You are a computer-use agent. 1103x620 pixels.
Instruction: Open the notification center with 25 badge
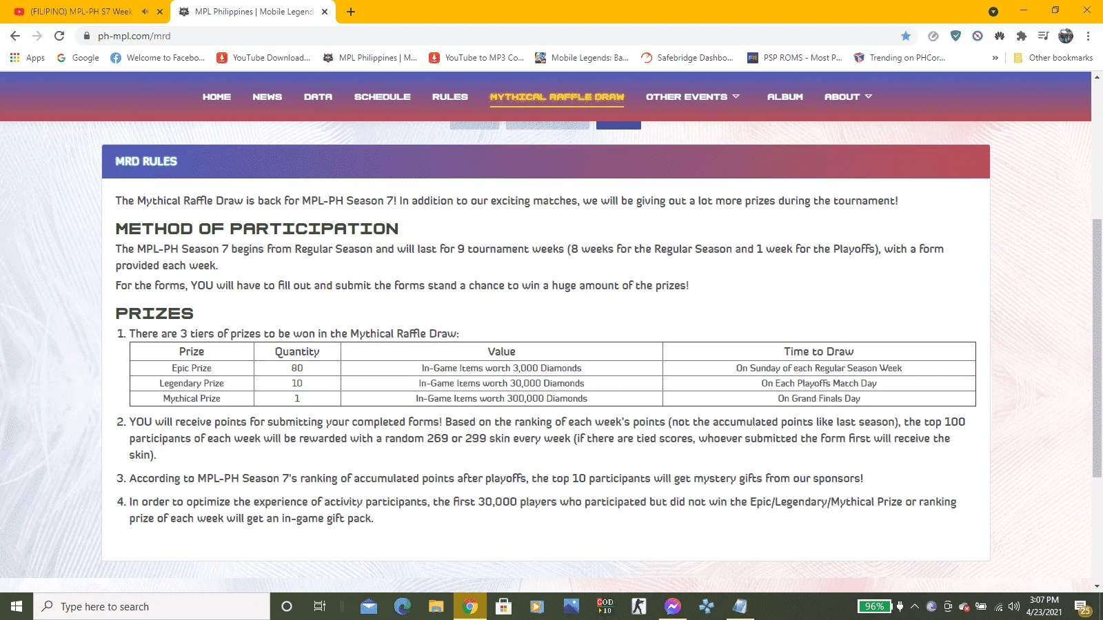(x=1082, y=607)
